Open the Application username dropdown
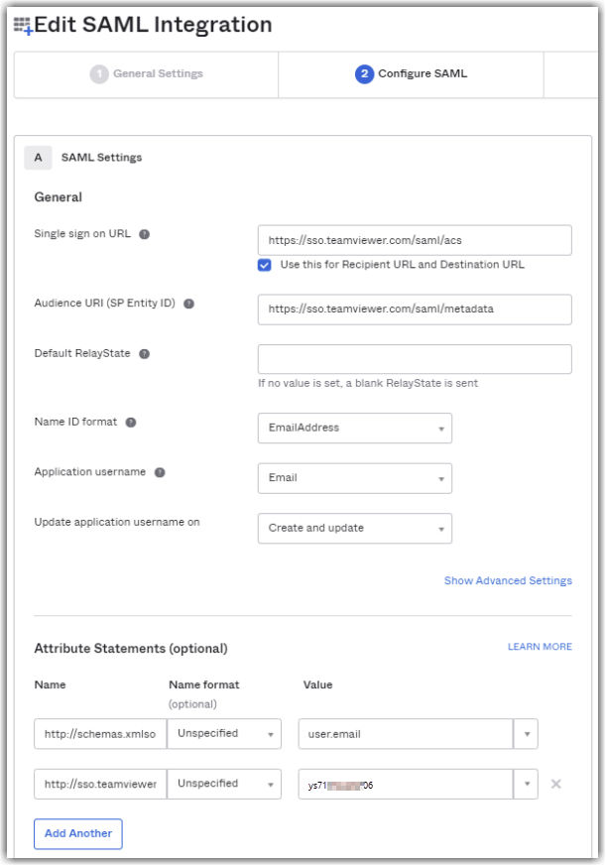Image resolution: width=606 pixels, height=866 pixels. tap(354, 478)
